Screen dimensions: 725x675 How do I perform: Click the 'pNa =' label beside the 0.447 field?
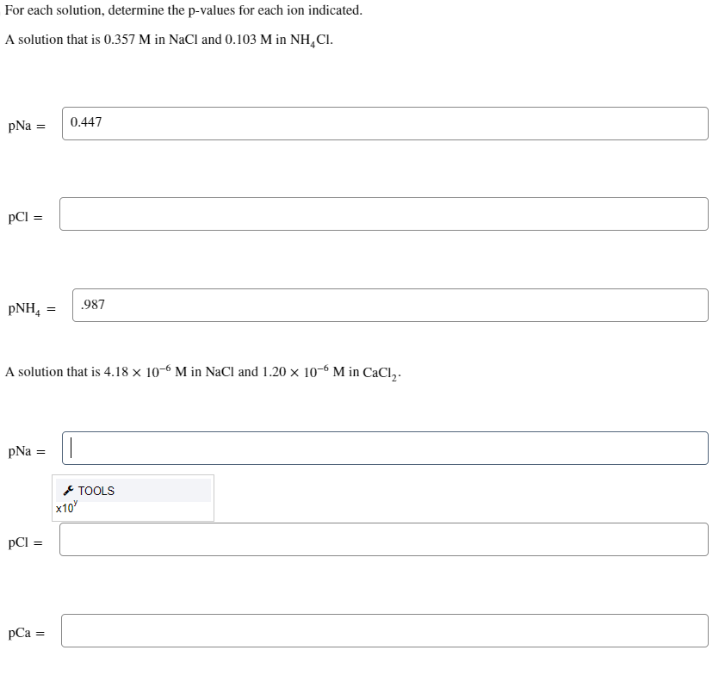click(x=26, y=126)
